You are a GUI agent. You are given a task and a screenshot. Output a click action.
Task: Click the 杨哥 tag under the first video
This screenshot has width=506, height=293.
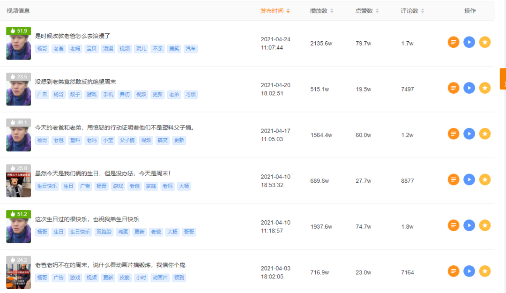click(x=42, y=48)
